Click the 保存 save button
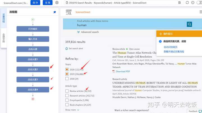This screenshot has width=202, height=113. pos(35,3)
